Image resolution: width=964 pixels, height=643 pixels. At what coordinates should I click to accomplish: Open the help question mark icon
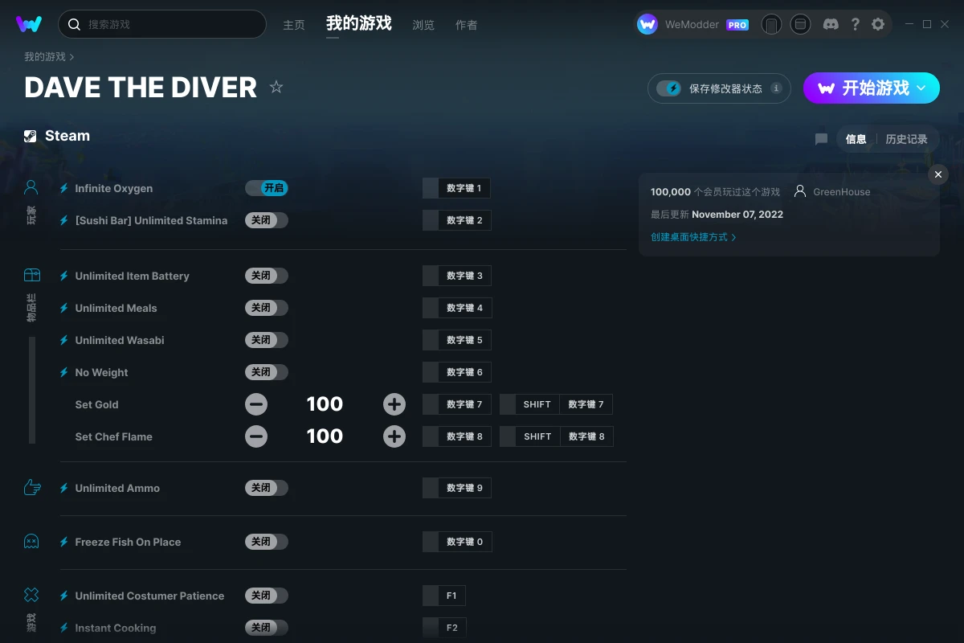click(x=855, y=24)
